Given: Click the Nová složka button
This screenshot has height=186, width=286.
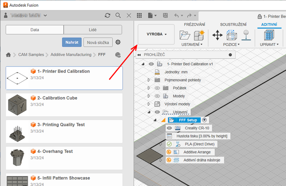Looking at the screenshot, I should coord(98,42).
